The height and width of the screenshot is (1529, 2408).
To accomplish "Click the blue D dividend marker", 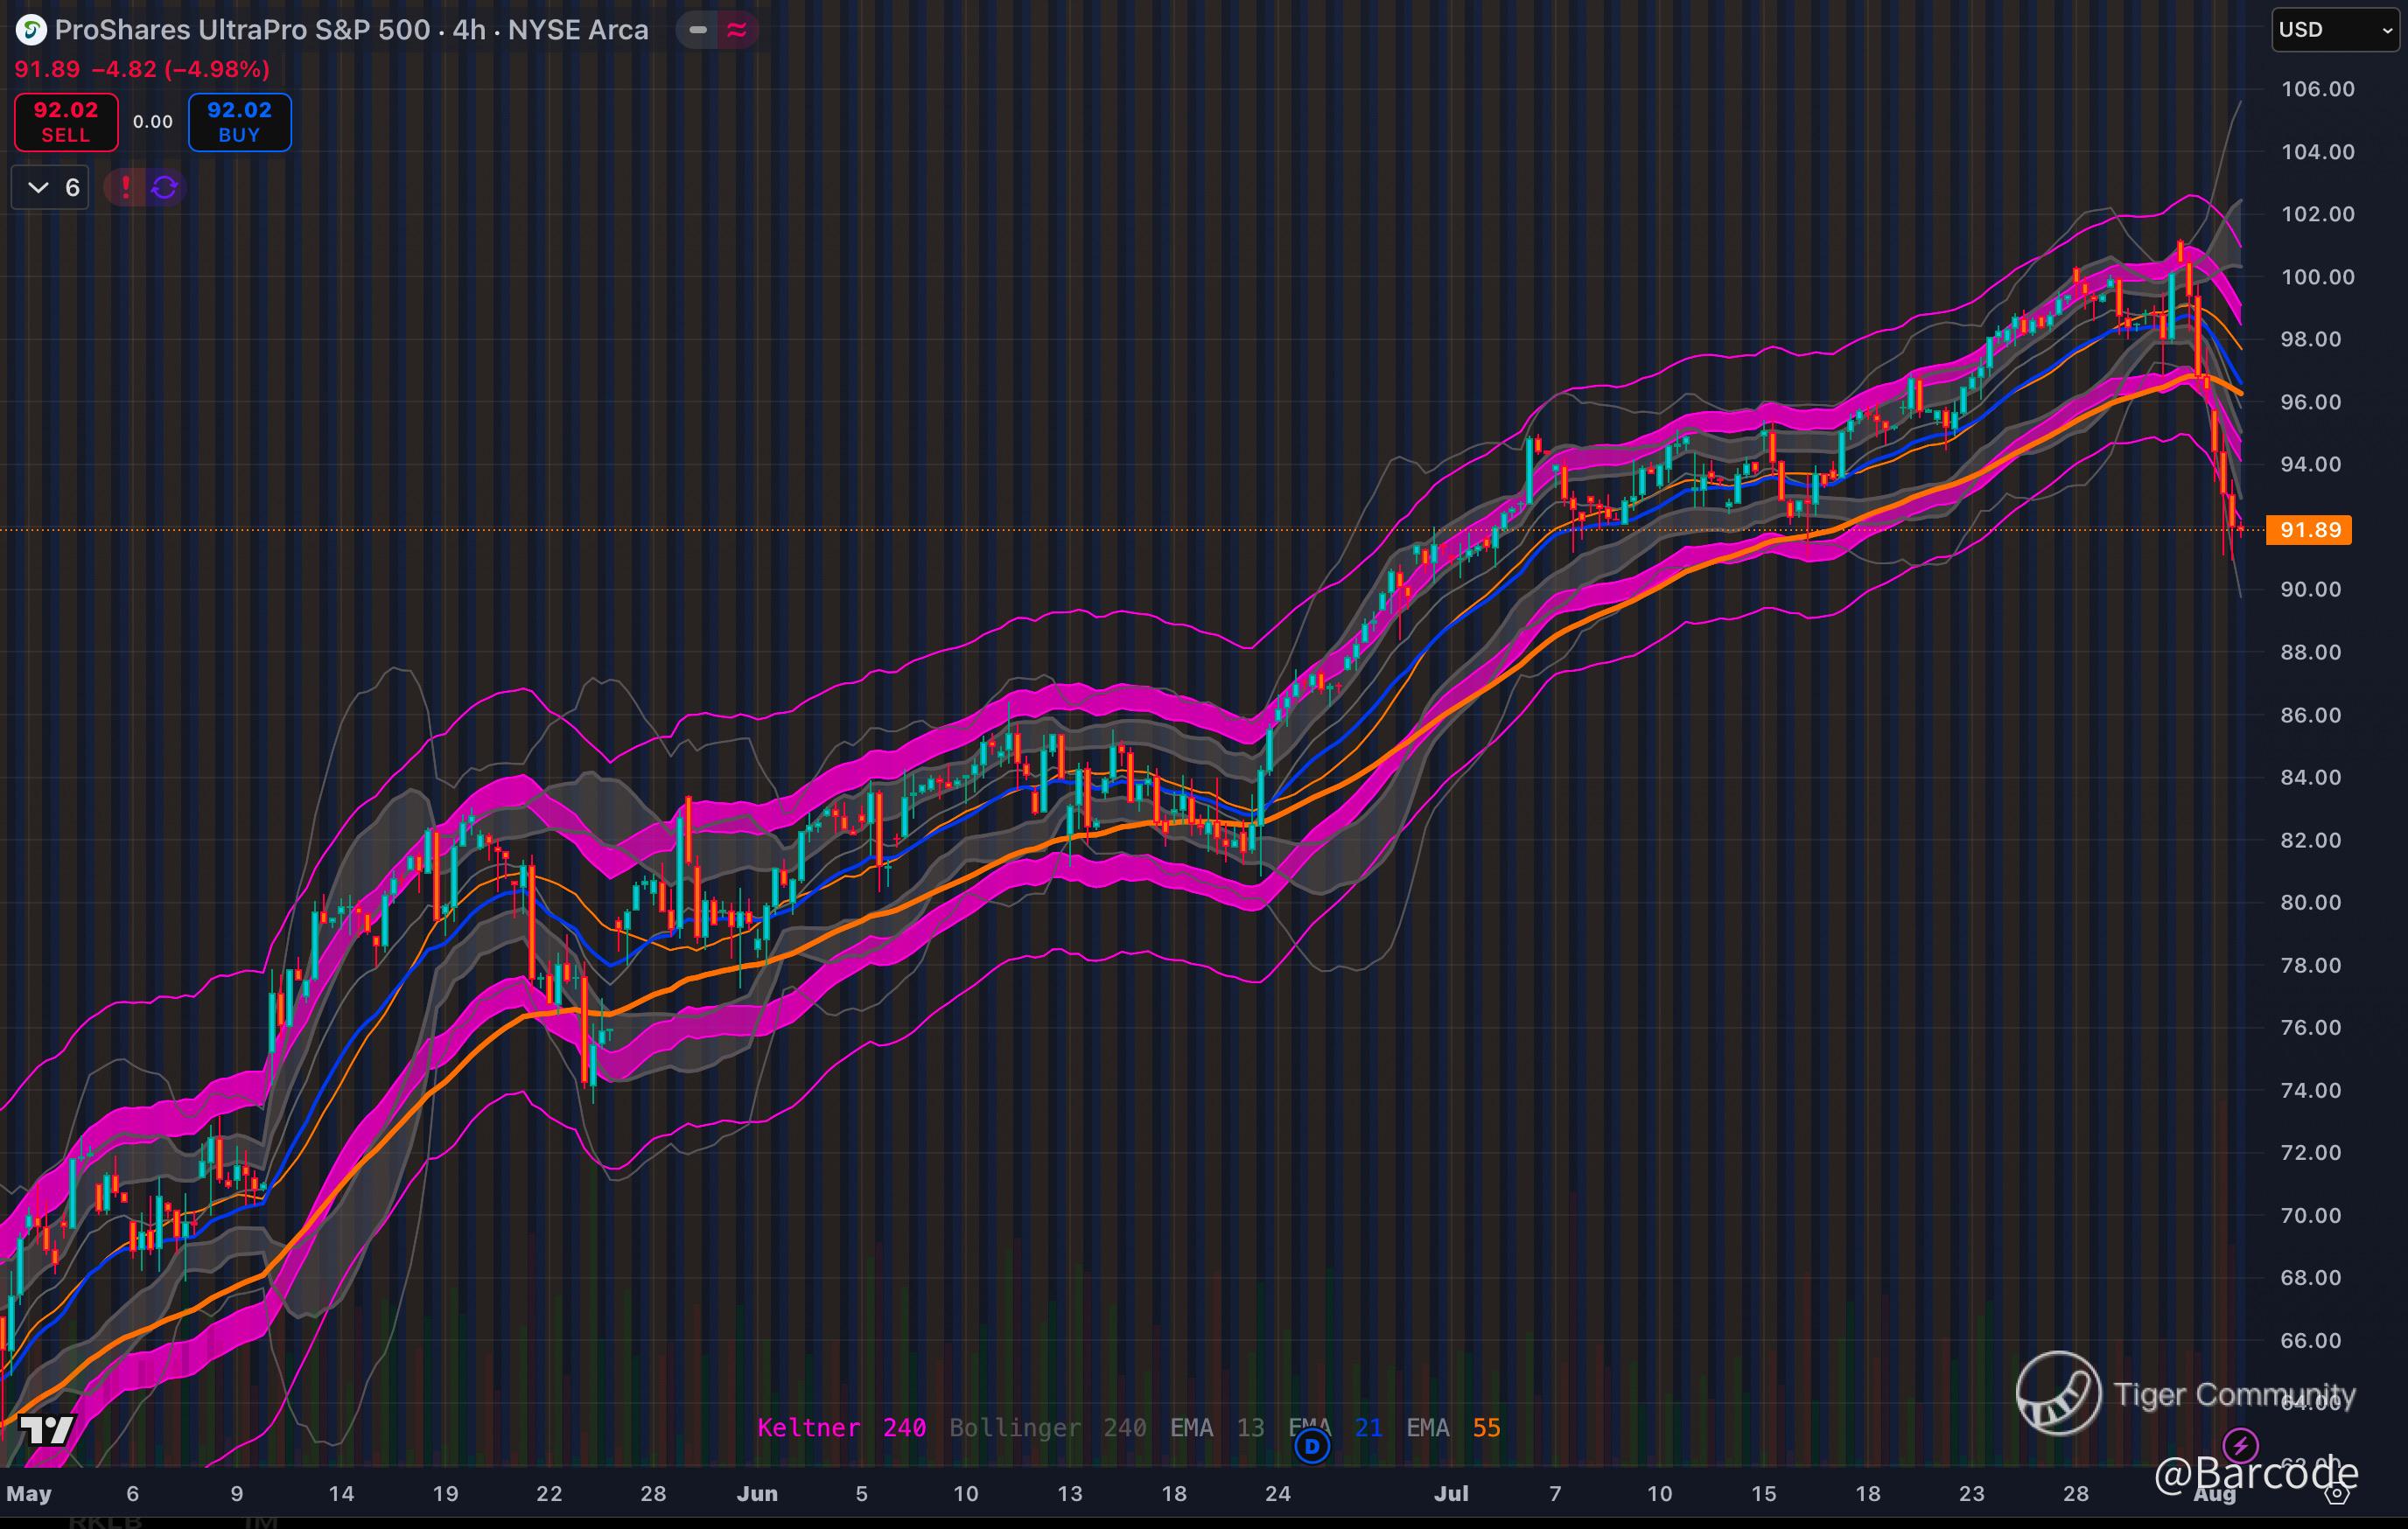I will [1312, 1445].
